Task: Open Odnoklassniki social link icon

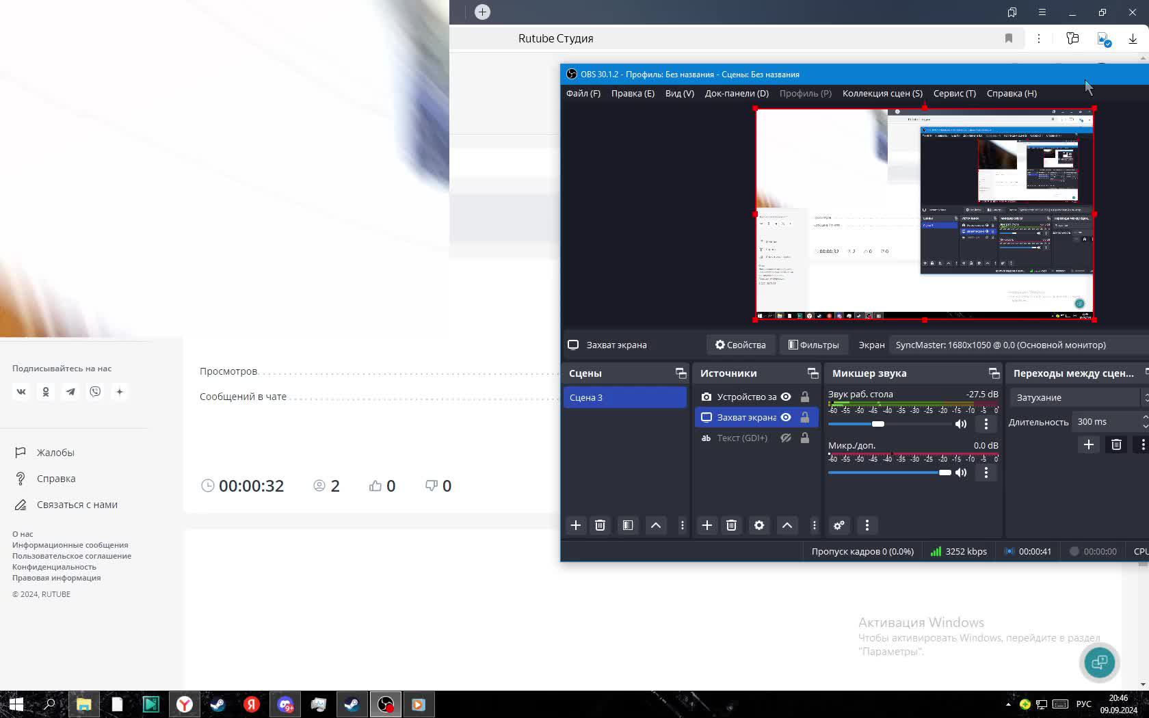Action: (46, 392)
